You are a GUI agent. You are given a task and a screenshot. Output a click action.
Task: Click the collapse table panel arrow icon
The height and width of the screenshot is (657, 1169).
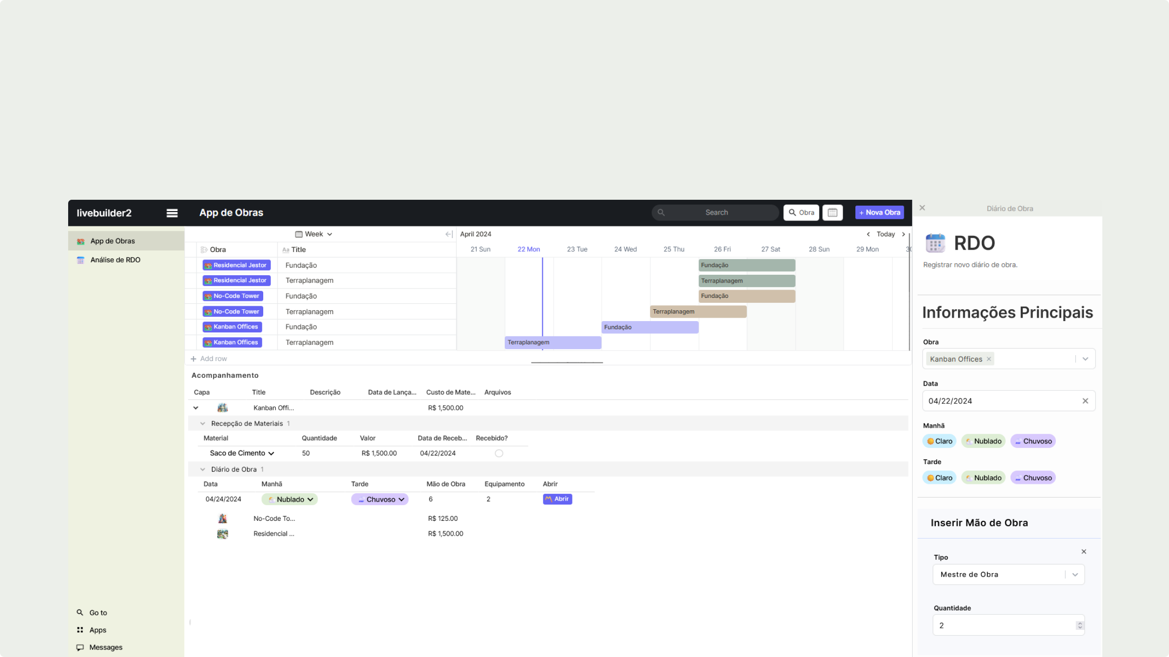pos(448,234)
